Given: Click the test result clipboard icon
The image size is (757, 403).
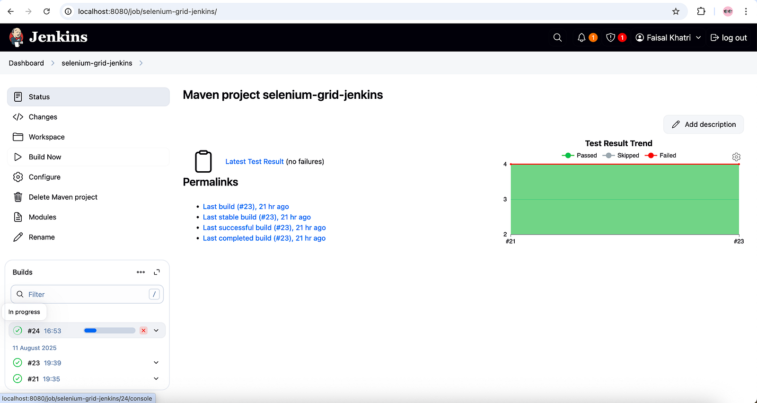Looking at the screenshot, I should [x=203, y=161].
